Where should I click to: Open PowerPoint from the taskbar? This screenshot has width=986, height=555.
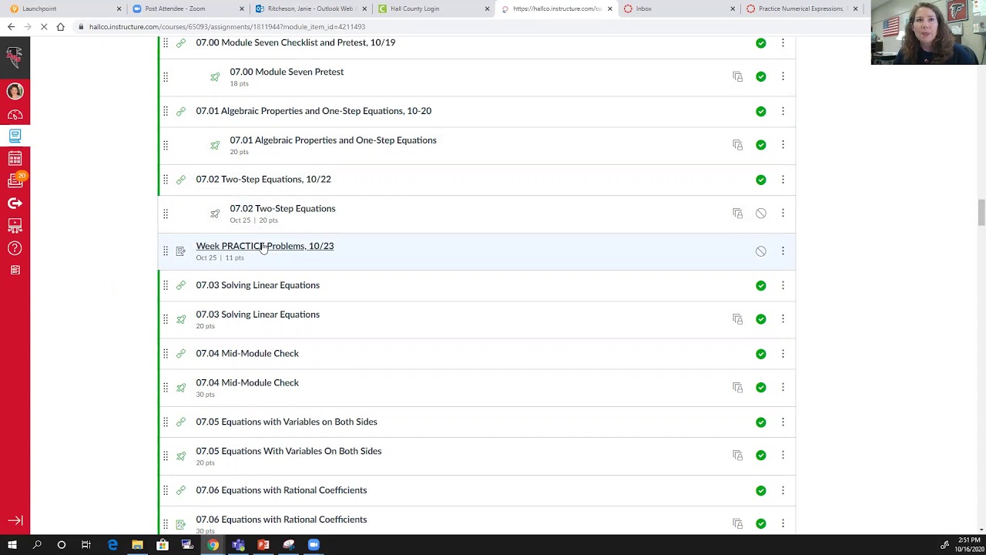263,545
